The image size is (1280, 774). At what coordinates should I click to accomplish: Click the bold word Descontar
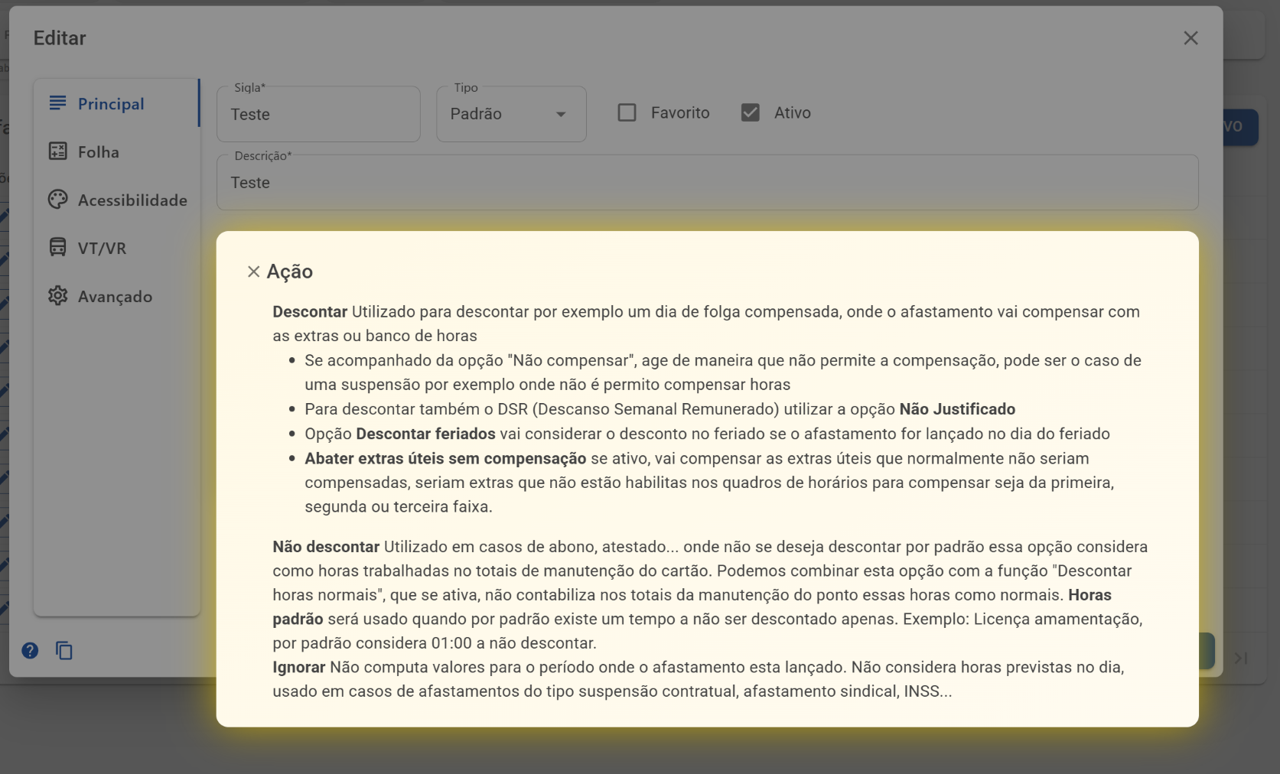pos(310,311)
